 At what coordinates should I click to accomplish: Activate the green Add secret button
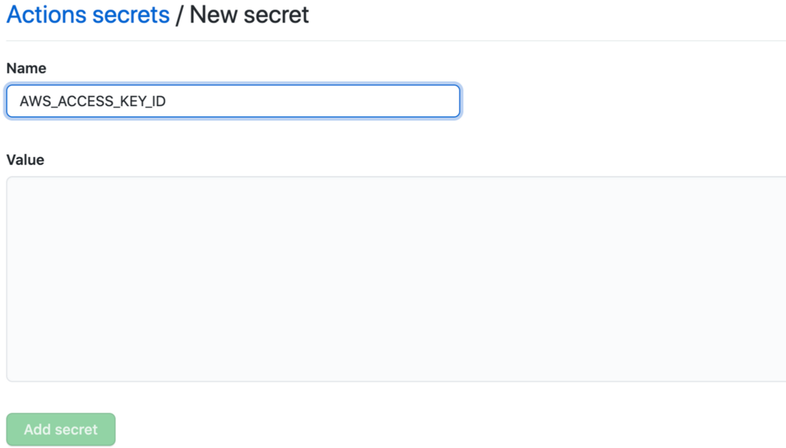[x=60, y=429]
